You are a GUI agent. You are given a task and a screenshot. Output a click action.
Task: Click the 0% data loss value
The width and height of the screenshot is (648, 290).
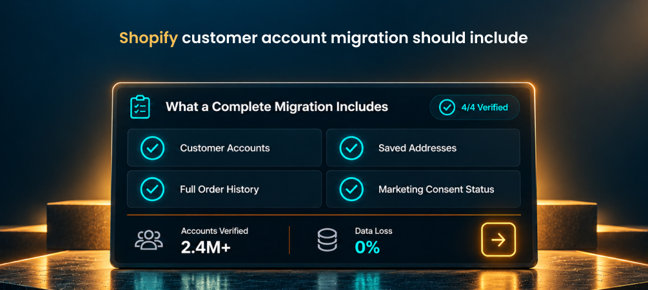(x=367, y=247)
